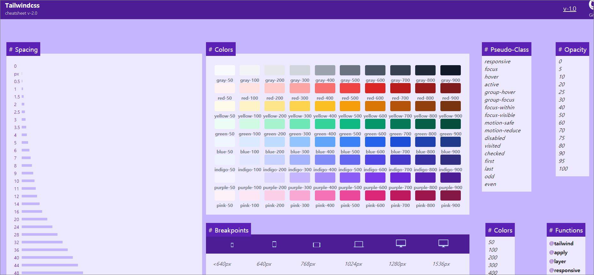Screen dimensions: 594x275
Task: Click shade 300 in the small Colors list
Action: click(492, 265)
